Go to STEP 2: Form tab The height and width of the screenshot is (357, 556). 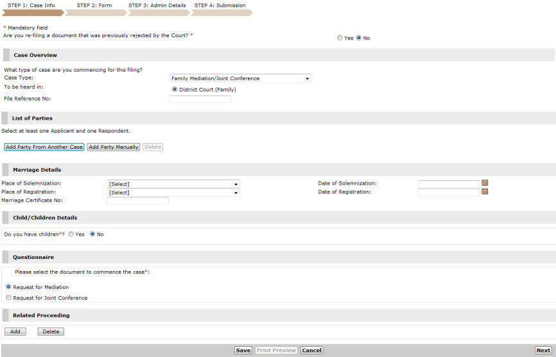(x=93, y=6)
